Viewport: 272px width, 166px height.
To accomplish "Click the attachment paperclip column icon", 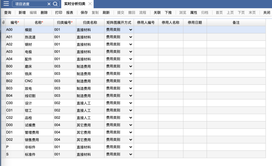I will point(3,22).
